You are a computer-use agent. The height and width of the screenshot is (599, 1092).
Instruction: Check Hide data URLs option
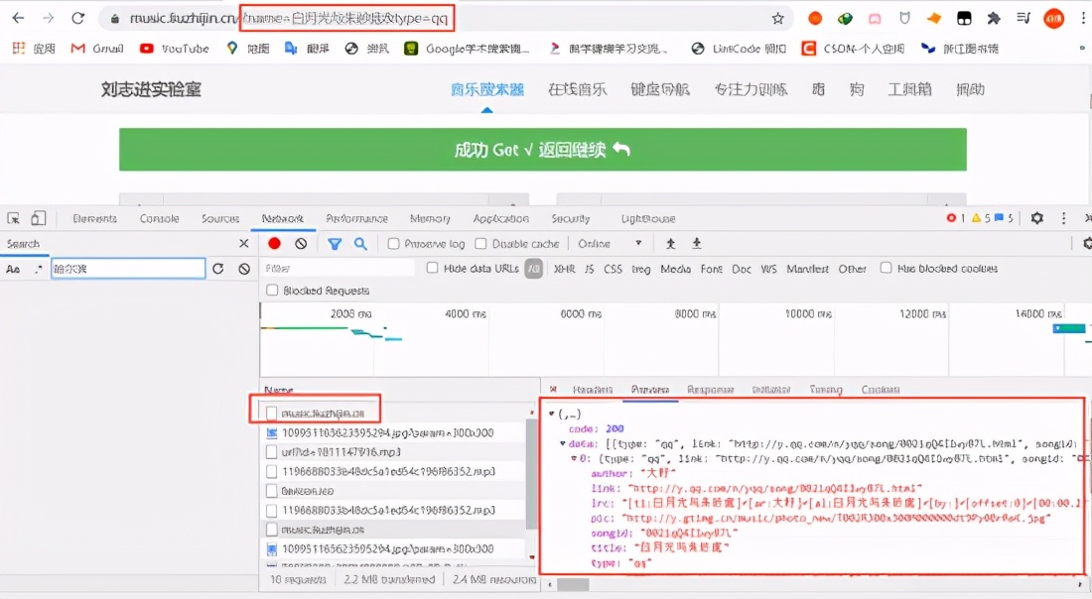(432, 268)
